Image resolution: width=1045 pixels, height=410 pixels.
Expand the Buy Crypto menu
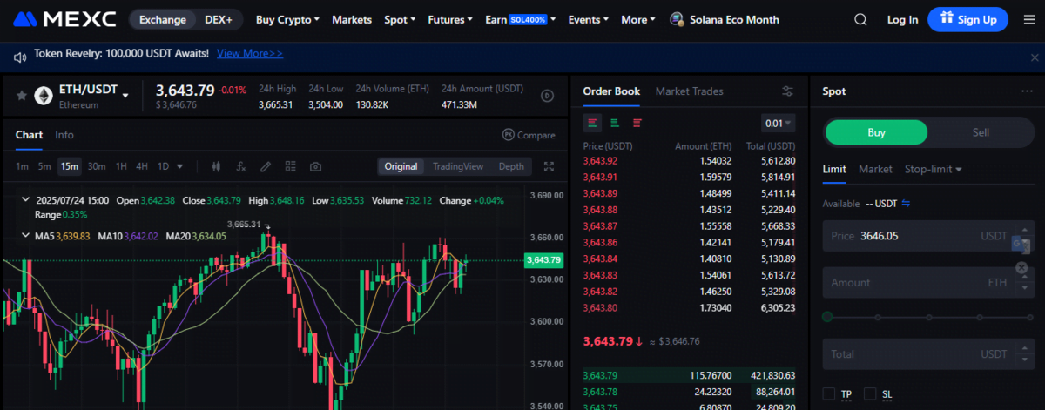(x=288, y=19)
